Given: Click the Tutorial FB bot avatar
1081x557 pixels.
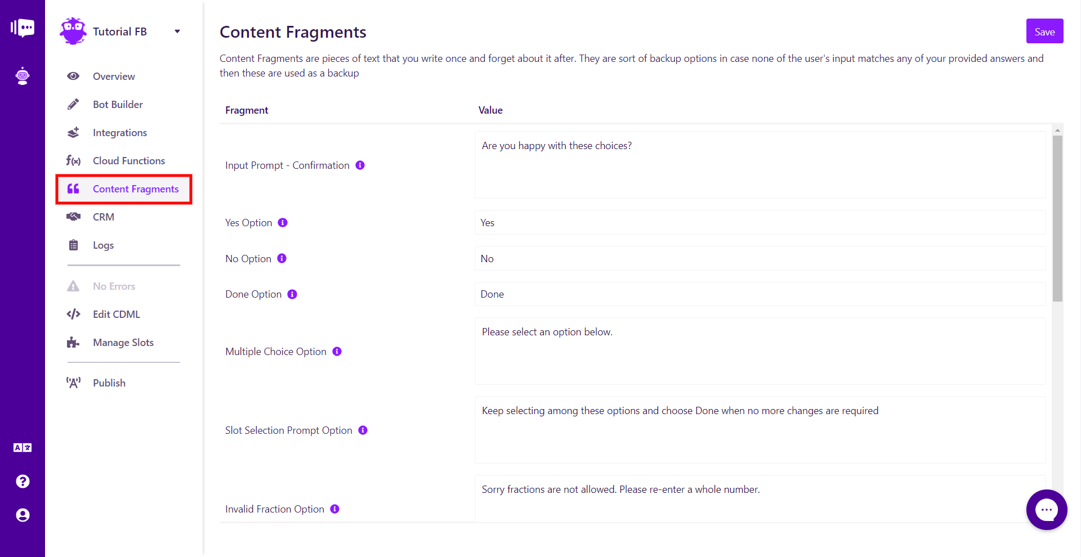Looking at the screenshot, I should pos(73,31).
